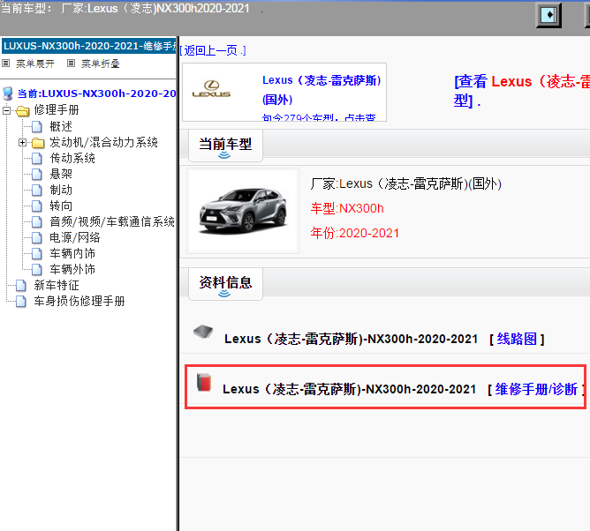The height and width of the screenshot is (531, 590).
Task: Click the gray book icon for the 线路图 row
Action: pos(203,332)
